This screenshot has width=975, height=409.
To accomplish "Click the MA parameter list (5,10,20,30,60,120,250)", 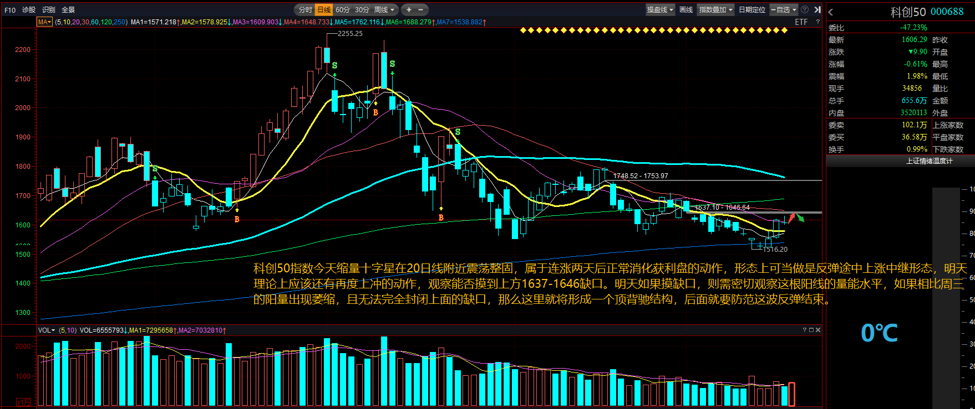I will (x=92, y=22).
